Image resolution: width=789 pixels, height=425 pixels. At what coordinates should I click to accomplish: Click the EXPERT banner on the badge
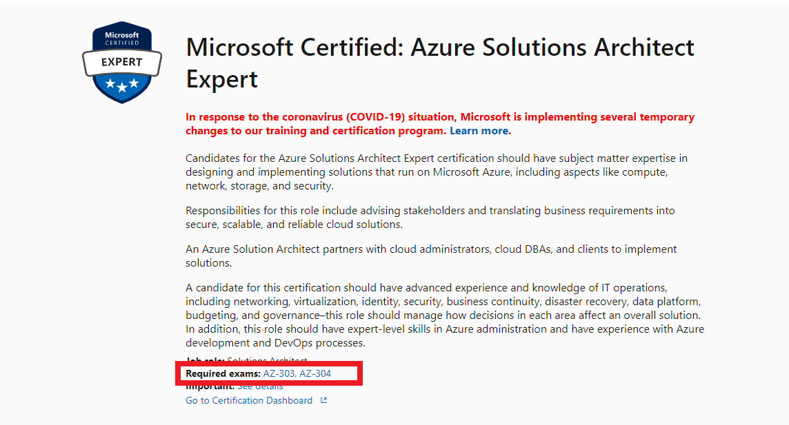[x=122, y=62]
